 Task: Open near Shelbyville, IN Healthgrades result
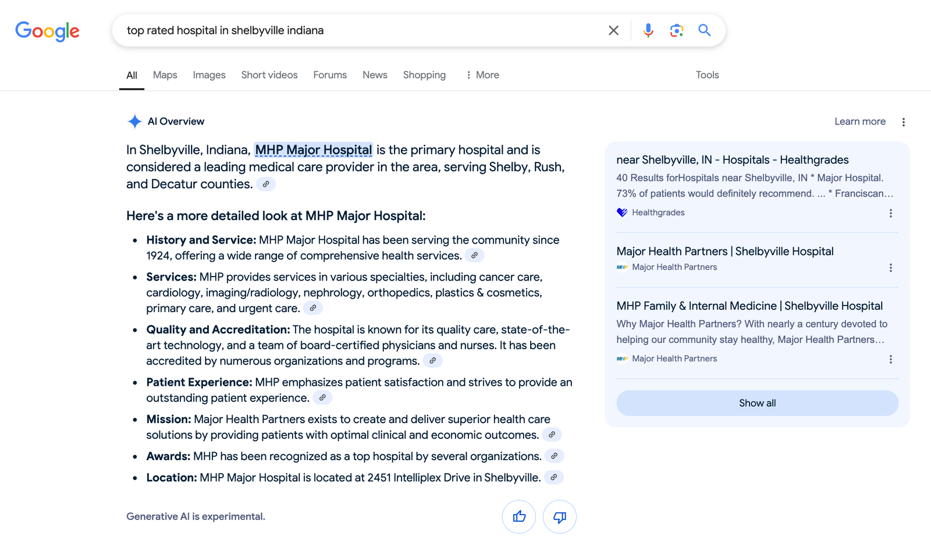click(x=733, y=160)
